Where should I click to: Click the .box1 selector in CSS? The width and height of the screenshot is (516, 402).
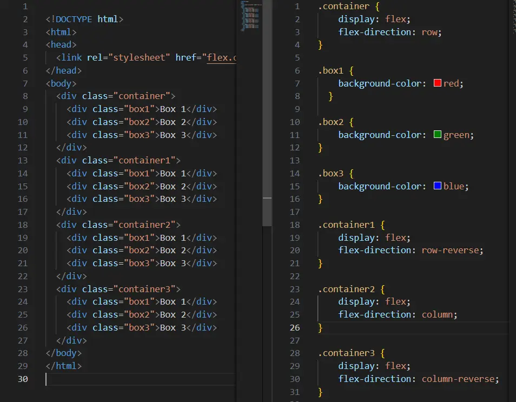coord(330,70)
